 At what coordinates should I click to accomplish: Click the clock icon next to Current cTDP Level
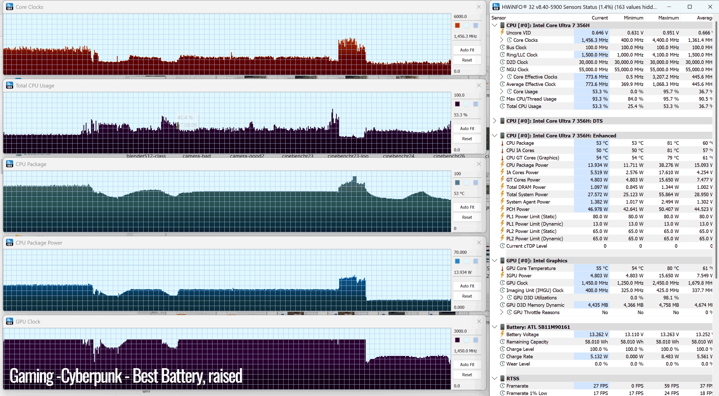click(502, 246)
